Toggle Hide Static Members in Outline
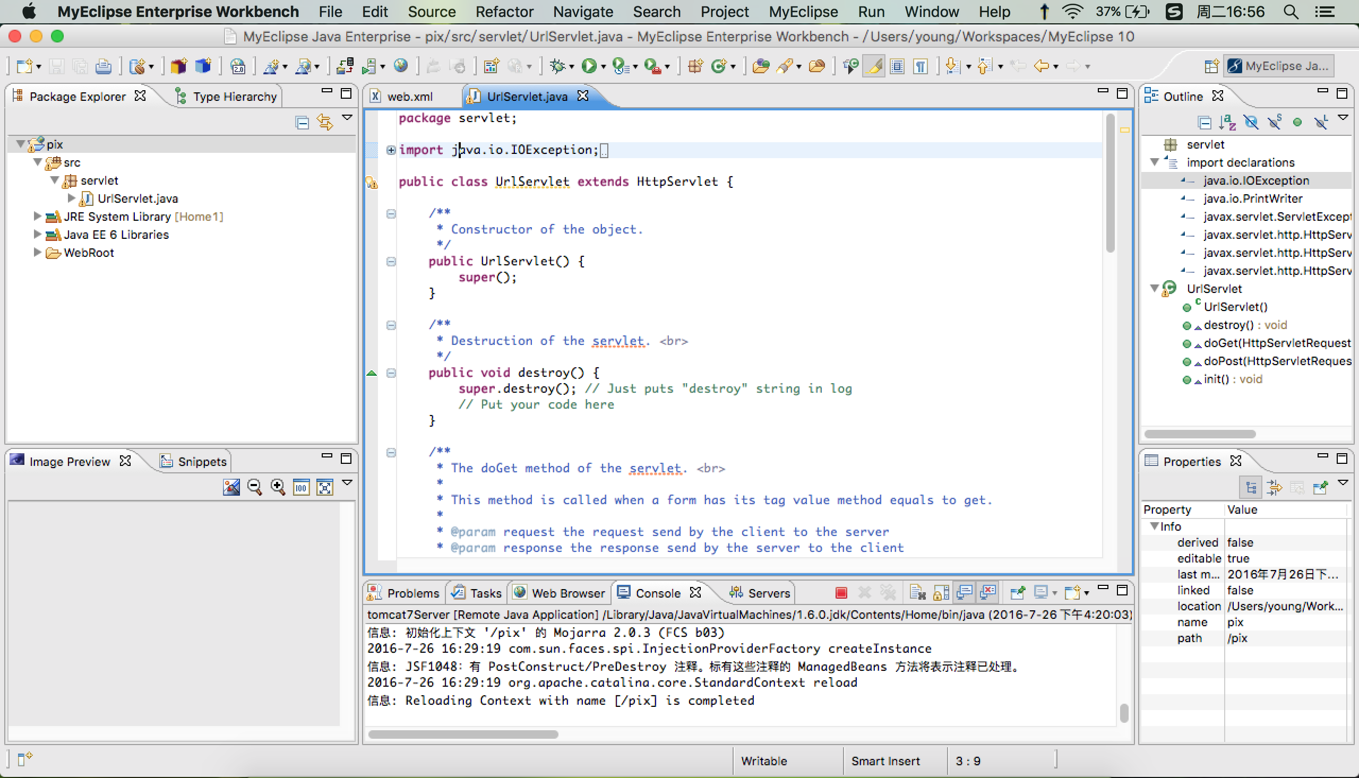Viewport: 1359px width, 778px height. click(x=1275, y=123)
